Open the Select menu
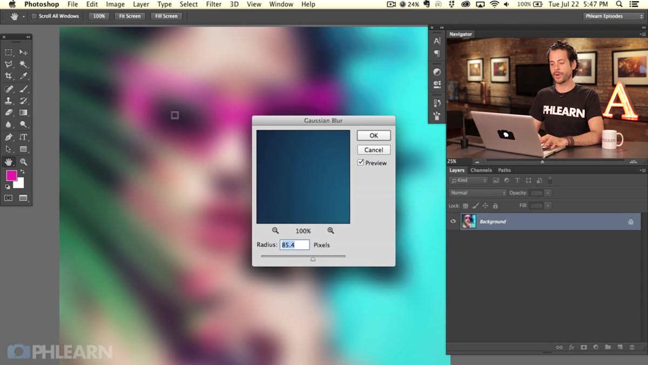648x365 pixels. point(188,4)
